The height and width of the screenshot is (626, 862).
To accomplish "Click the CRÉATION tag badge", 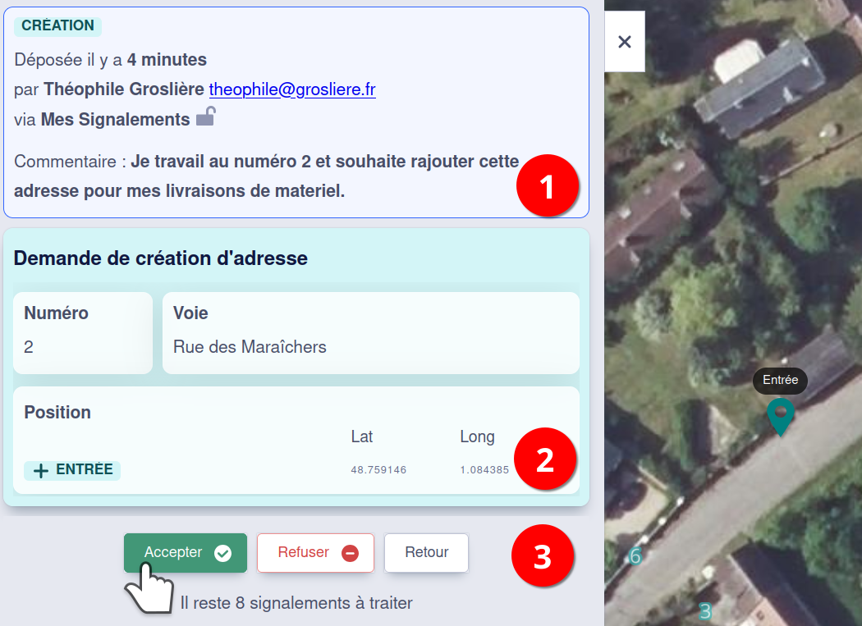I will coord(57,26).
